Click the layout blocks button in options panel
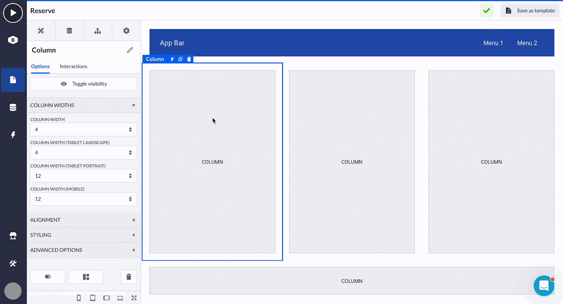The width and height of the screenshot is (563, 304). coord(86,277)
